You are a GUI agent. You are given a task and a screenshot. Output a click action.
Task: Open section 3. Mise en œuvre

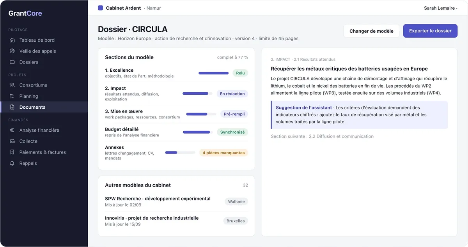[176, 114]
